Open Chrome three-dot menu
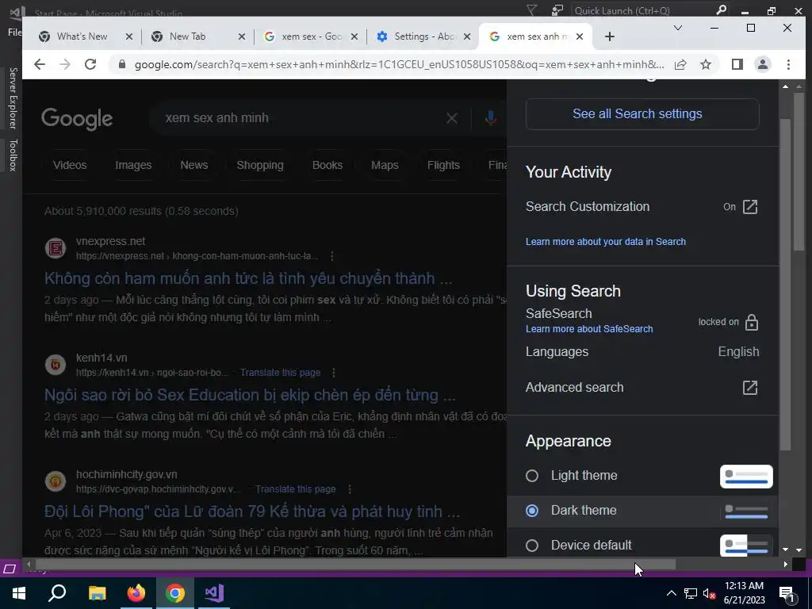The image size is (812, 609). click(x=788, y=64)
